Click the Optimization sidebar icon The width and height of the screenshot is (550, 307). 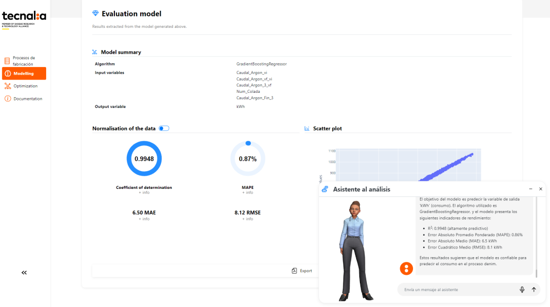point(8,86)
